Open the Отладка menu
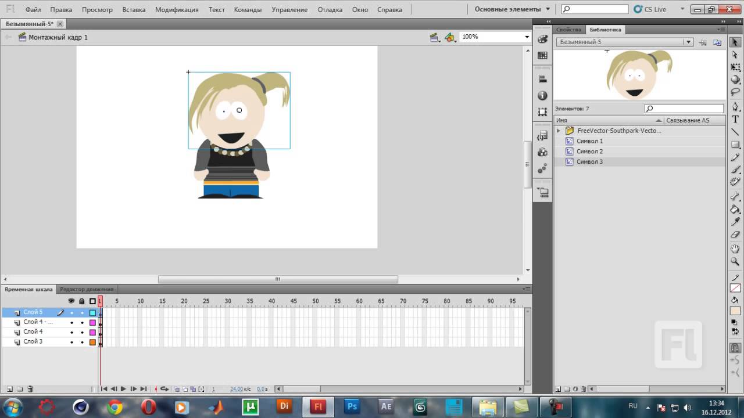Image resolution: width=744 pixels, height=418 pixels. tap(330, 10)
